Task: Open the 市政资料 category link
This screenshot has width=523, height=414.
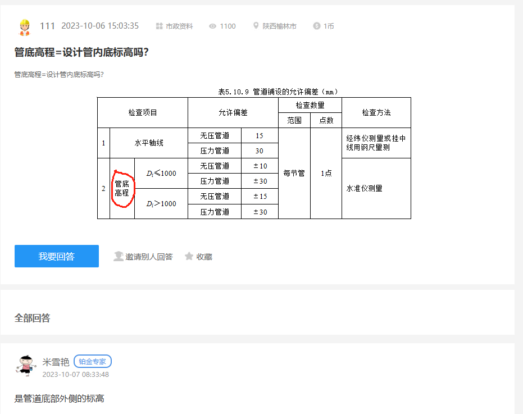Action: (179, 26)
